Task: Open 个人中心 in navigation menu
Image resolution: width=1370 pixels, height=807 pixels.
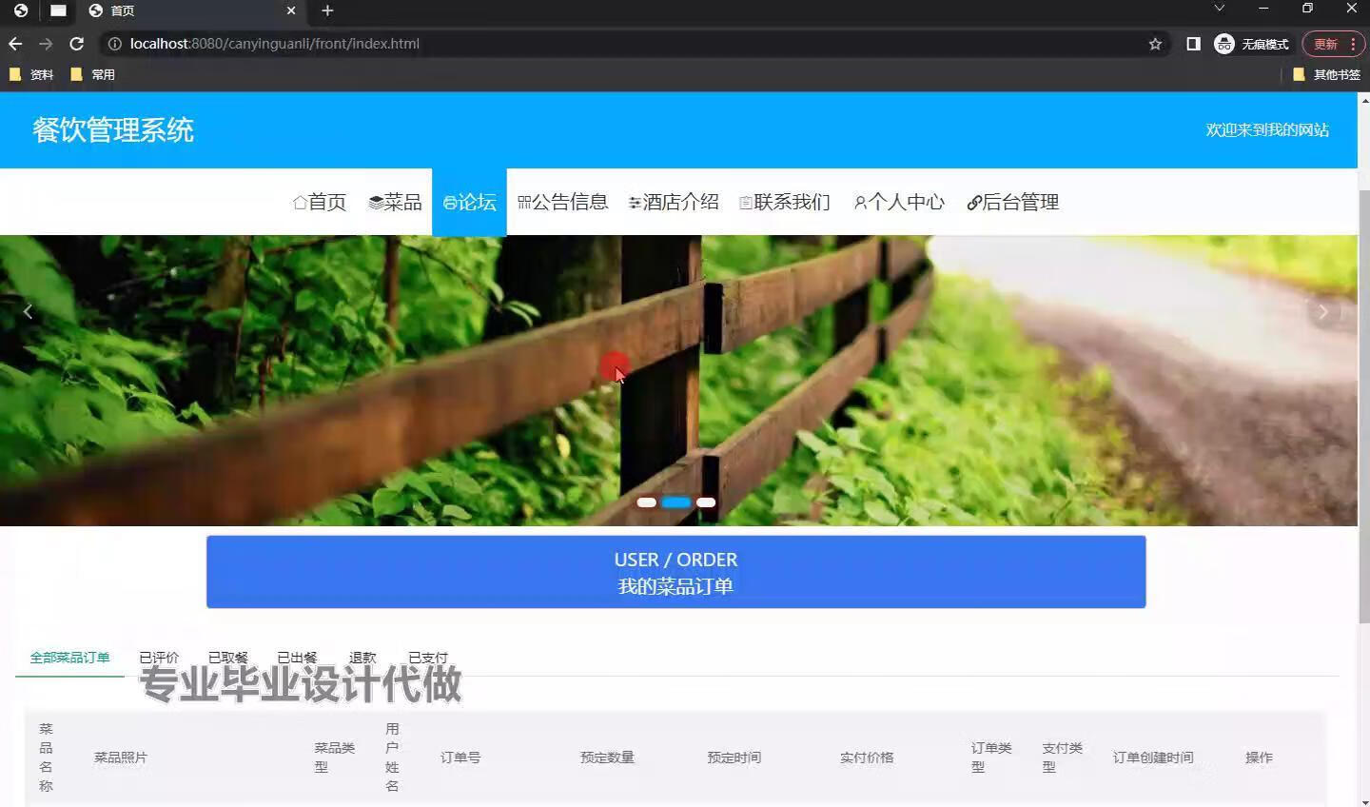Action: click(899, 202)
